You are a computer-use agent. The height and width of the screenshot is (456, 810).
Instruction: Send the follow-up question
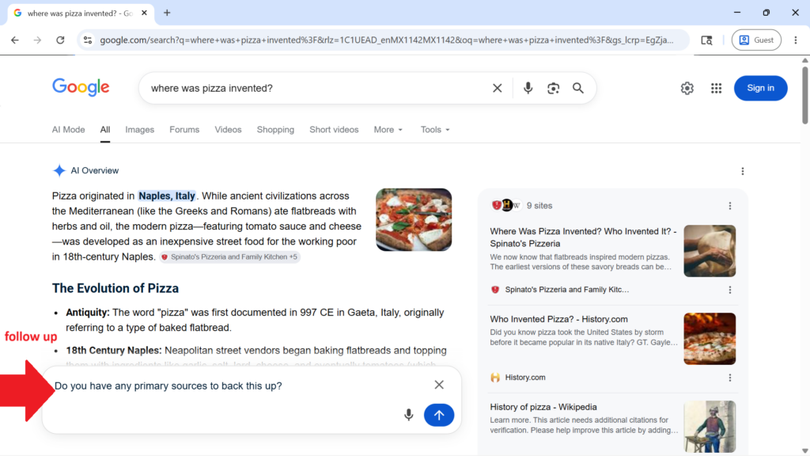pyautogui.click(x=439, y=415)
